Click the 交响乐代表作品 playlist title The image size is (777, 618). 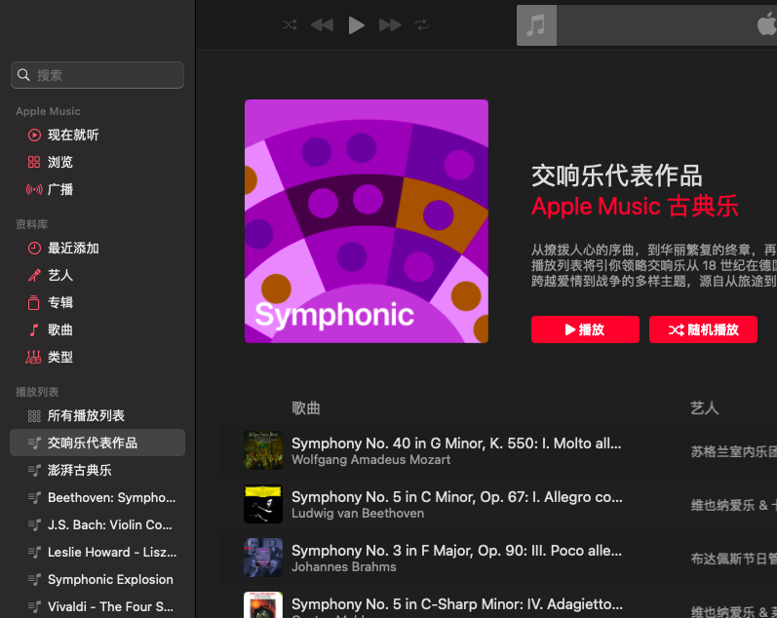(x=616, y=175)
